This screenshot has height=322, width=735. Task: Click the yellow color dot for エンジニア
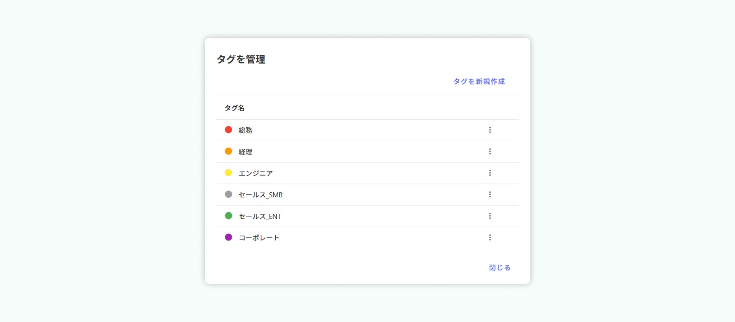click(229, 173)
